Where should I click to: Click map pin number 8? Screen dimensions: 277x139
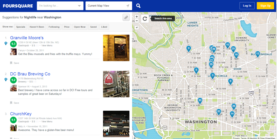[230, 82]
